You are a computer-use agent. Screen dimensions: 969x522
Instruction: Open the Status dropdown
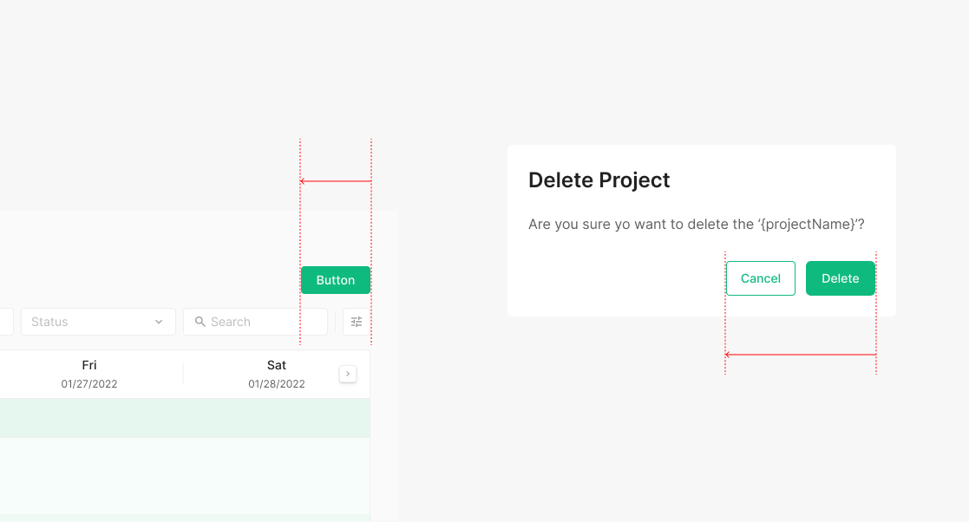click(x=97, y=322)
